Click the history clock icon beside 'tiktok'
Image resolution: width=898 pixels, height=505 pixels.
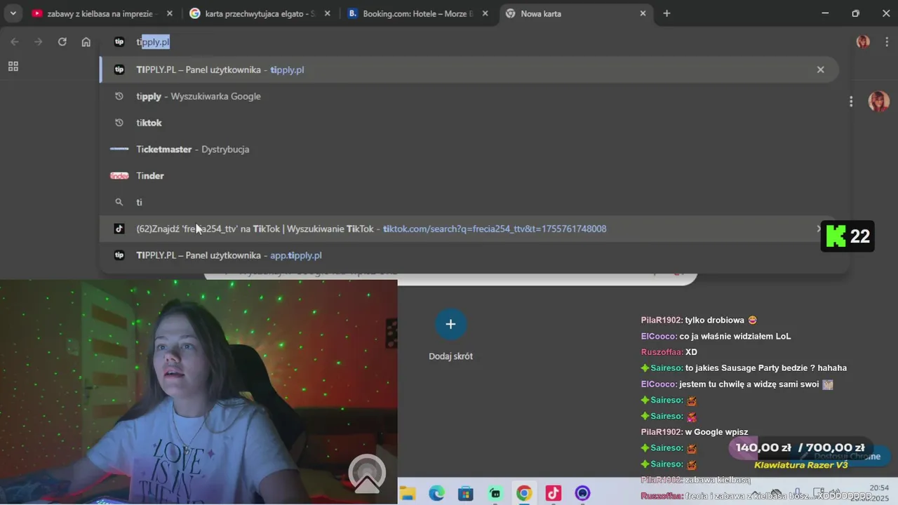pyautogui.click(x=119, y=123)
